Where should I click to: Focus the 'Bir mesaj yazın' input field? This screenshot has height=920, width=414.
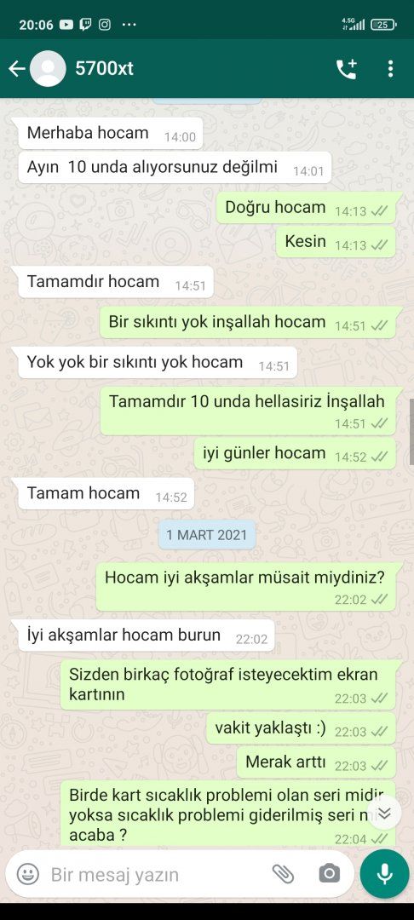click(158, 876)
